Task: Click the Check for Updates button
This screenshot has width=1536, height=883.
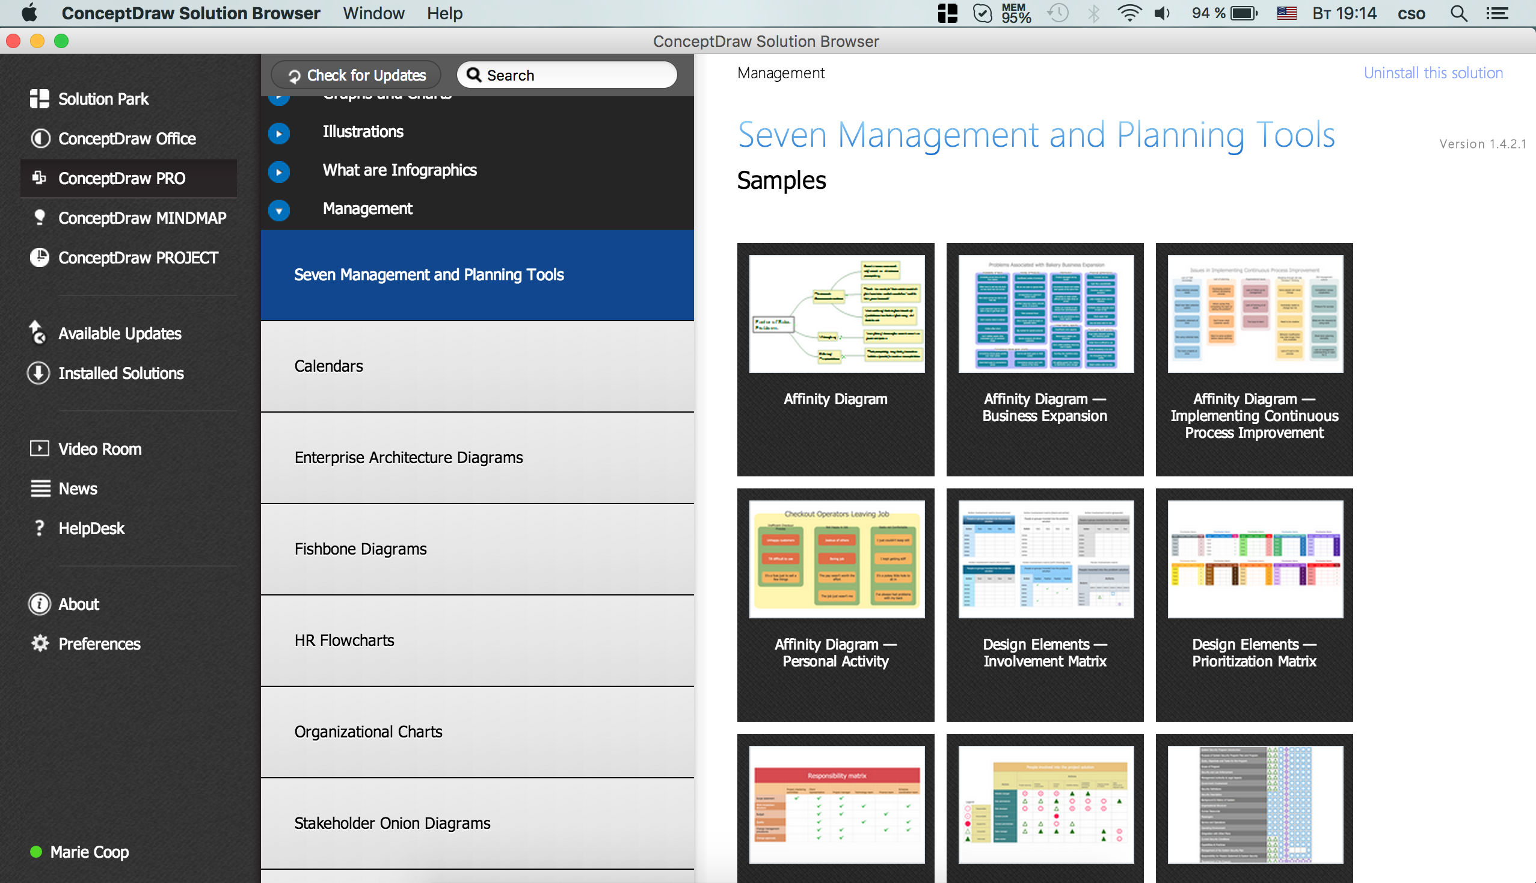Action: [x=356, y=75]
